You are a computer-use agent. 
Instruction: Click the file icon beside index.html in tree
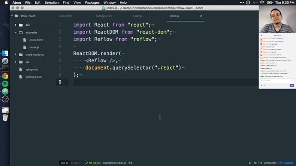pos(25,40)
